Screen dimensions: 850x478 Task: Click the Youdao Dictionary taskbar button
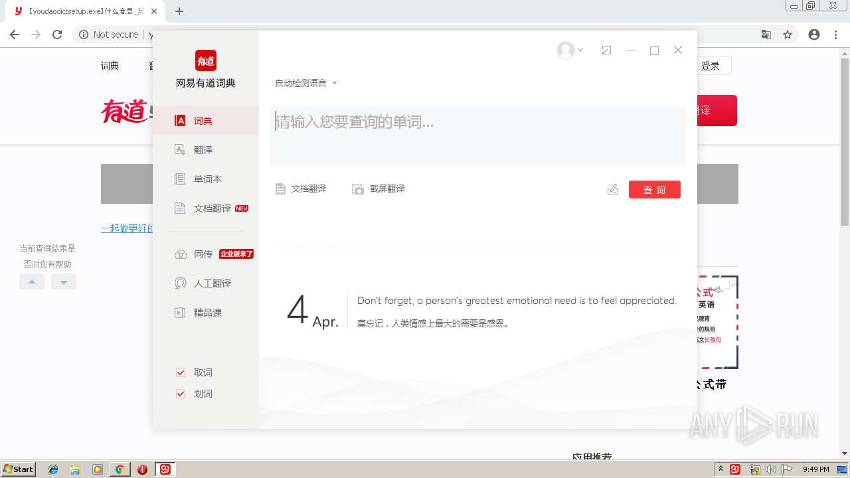tap(165, 469)
